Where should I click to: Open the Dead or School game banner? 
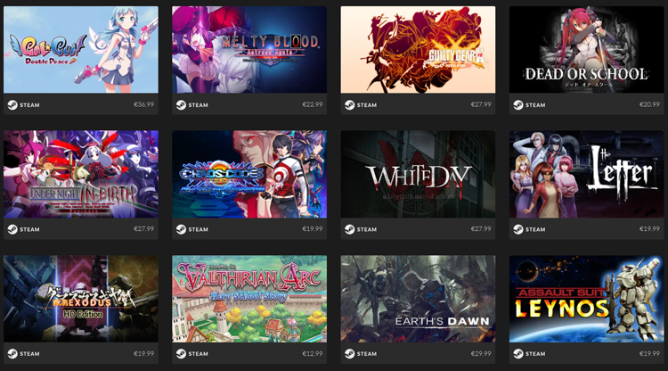586,49
